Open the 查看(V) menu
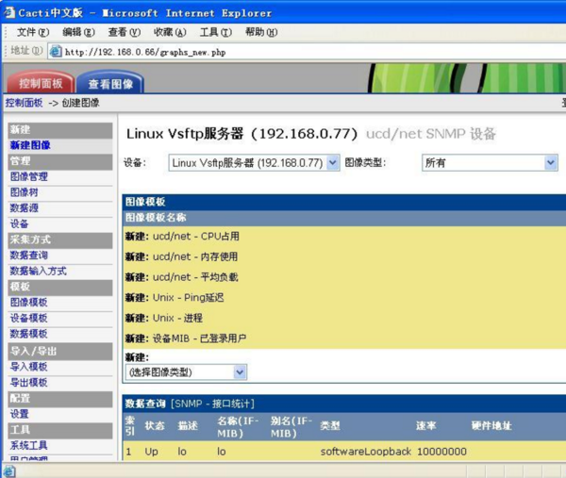 coord(125,32)
